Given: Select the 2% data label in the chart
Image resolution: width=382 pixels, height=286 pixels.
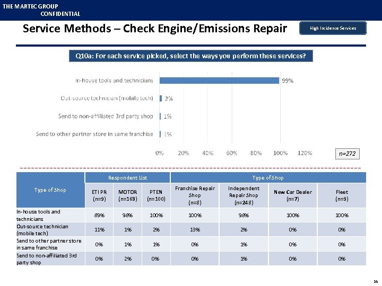Looking at the screenshot, I should [169, 99].
